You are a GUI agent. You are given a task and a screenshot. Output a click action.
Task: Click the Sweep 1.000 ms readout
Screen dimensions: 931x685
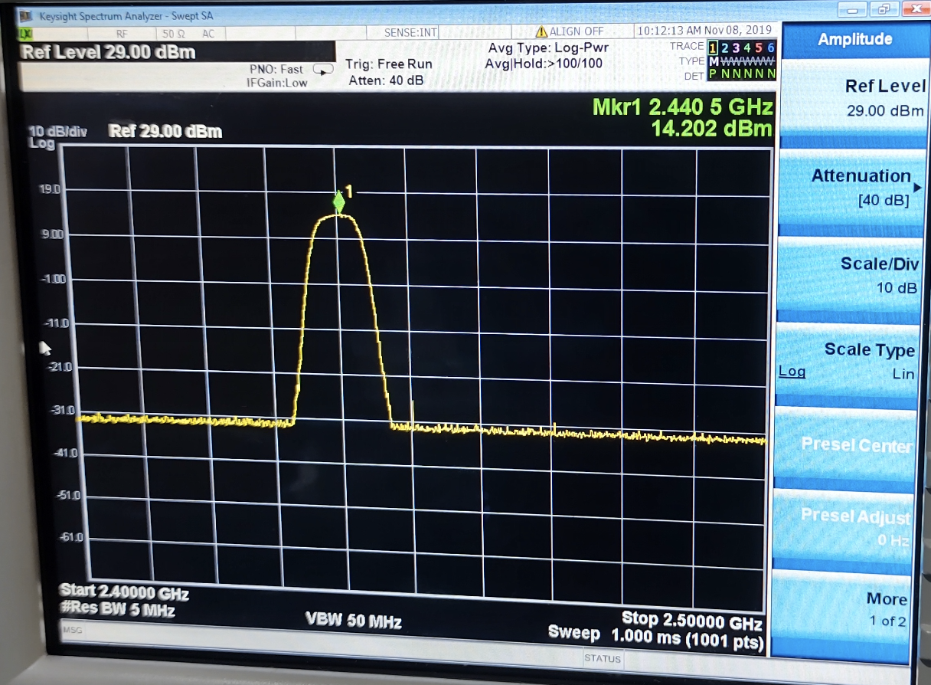click(655, 634)
